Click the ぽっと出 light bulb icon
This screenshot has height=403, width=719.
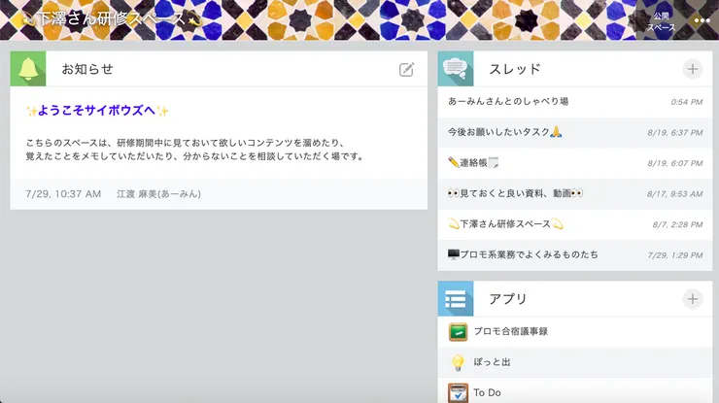click(458, 362)
